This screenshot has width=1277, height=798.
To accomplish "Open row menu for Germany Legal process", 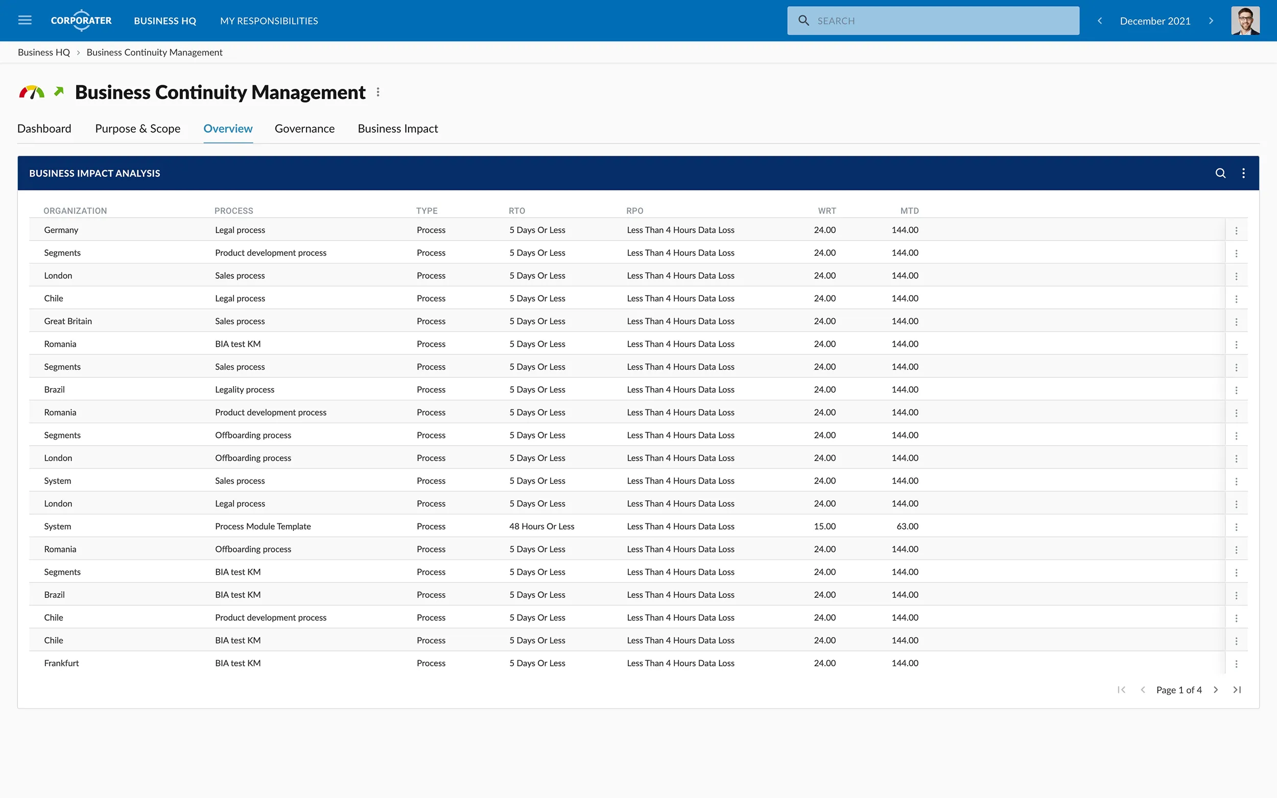I will coord(1236,231).
